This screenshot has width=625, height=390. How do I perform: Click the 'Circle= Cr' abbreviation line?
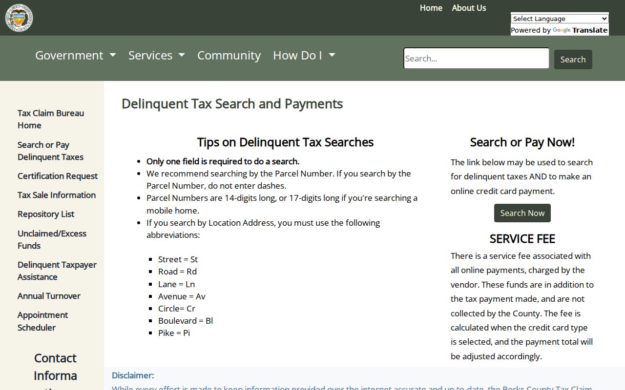(x=177, y=309)
